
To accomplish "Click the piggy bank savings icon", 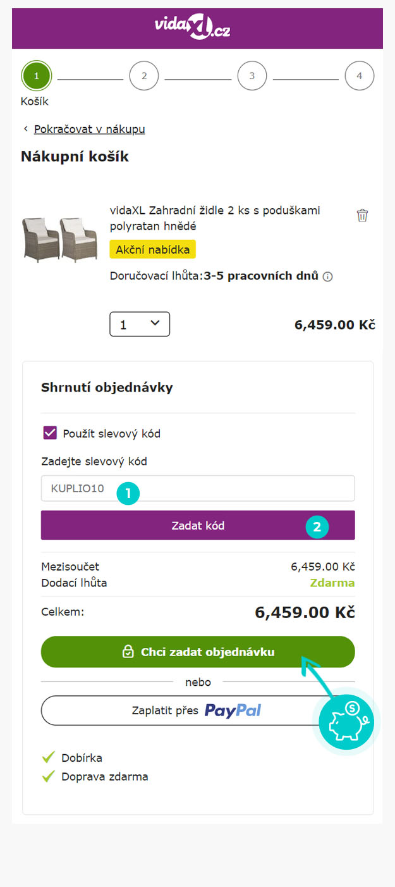I will coord(346,721).
